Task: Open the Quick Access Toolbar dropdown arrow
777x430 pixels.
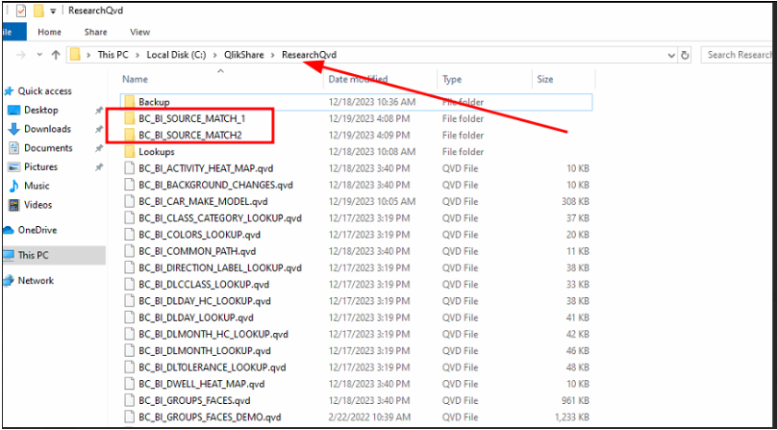Action: click(53, 12)
